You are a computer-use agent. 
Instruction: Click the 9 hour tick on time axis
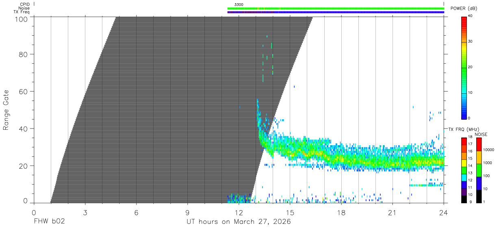[x=187, y=212]
